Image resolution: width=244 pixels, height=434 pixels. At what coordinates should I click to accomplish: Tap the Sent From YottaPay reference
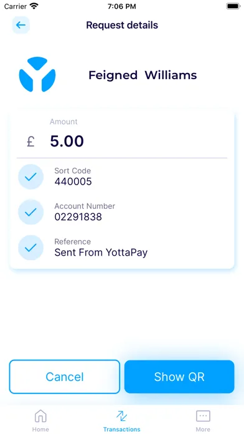(101, 253)
